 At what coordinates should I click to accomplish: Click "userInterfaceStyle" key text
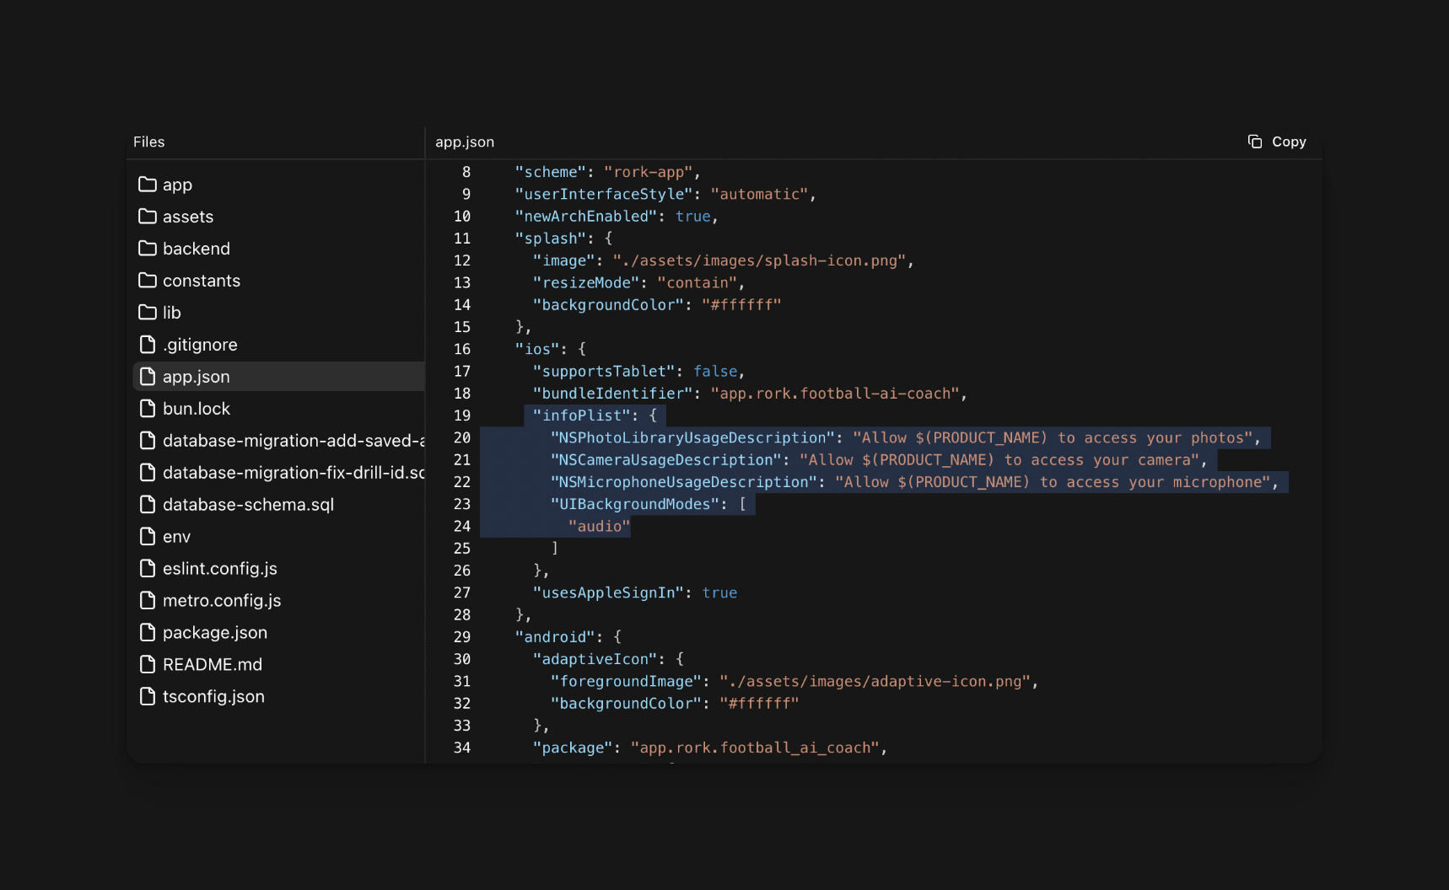[603, 194]
